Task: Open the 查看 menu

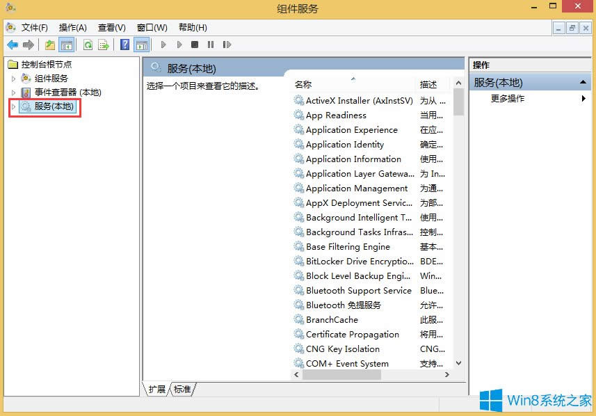Action: coord(110,28)
